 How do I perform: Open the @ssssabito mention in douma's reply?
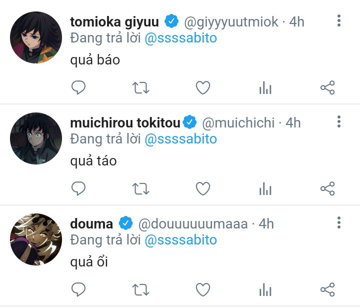tap(181, 240)
